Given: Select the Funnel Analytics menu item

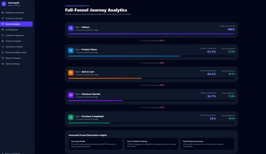Looking at the screenshot, I should (x=16, y=24).
